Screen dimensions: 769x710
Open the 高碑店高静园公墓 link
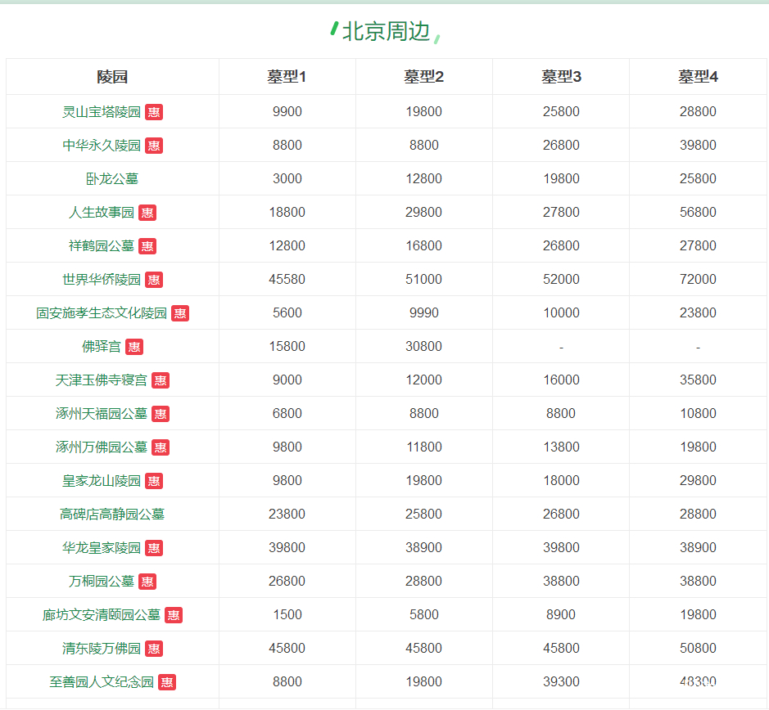point(112,515)
